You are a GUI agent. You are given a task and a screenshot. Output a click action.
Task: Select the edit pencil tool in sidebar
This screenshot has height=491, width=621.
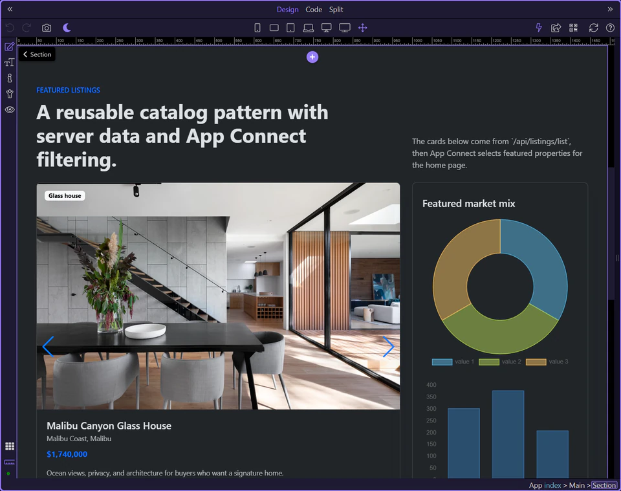10,47
